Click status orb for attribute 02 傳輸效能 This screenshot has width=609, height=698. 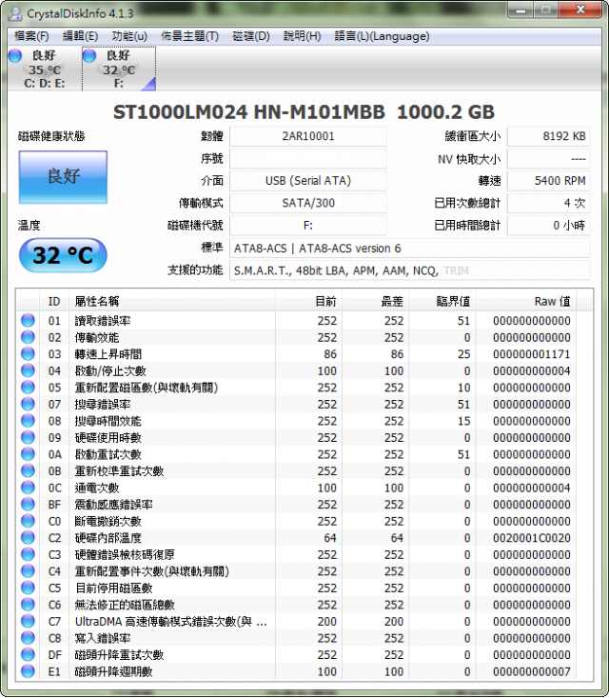pos(28,337)
